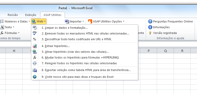This screenshot has width=197, height=94.
Task: Click the key icon beside Versão registrada
Action: [150, 33]
